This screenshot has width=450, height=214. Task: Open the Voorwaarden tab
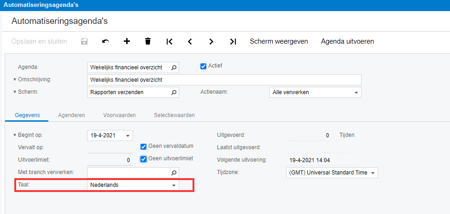[x=119, y=115]
